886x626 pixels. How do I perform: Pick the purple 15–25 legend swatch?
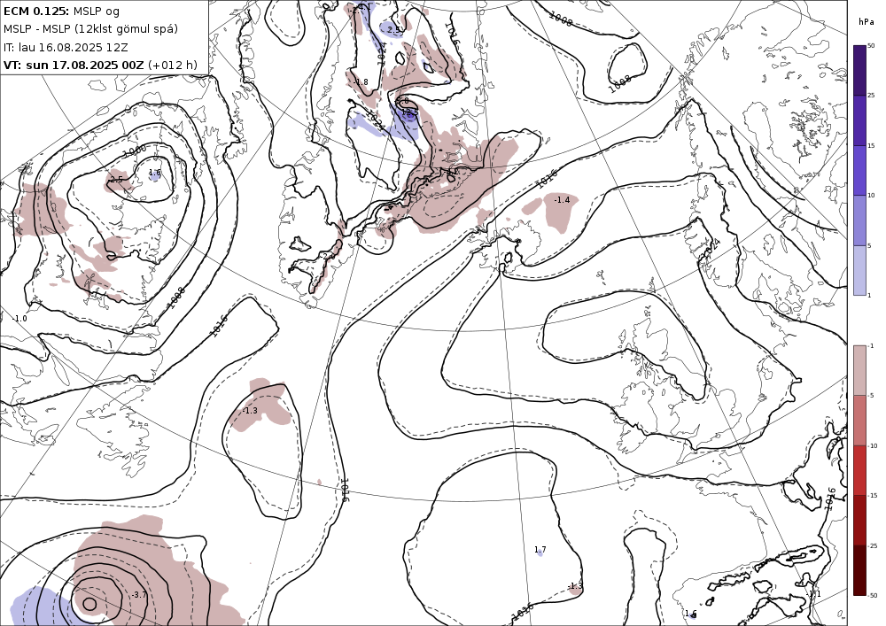click(x=859, y=120)
